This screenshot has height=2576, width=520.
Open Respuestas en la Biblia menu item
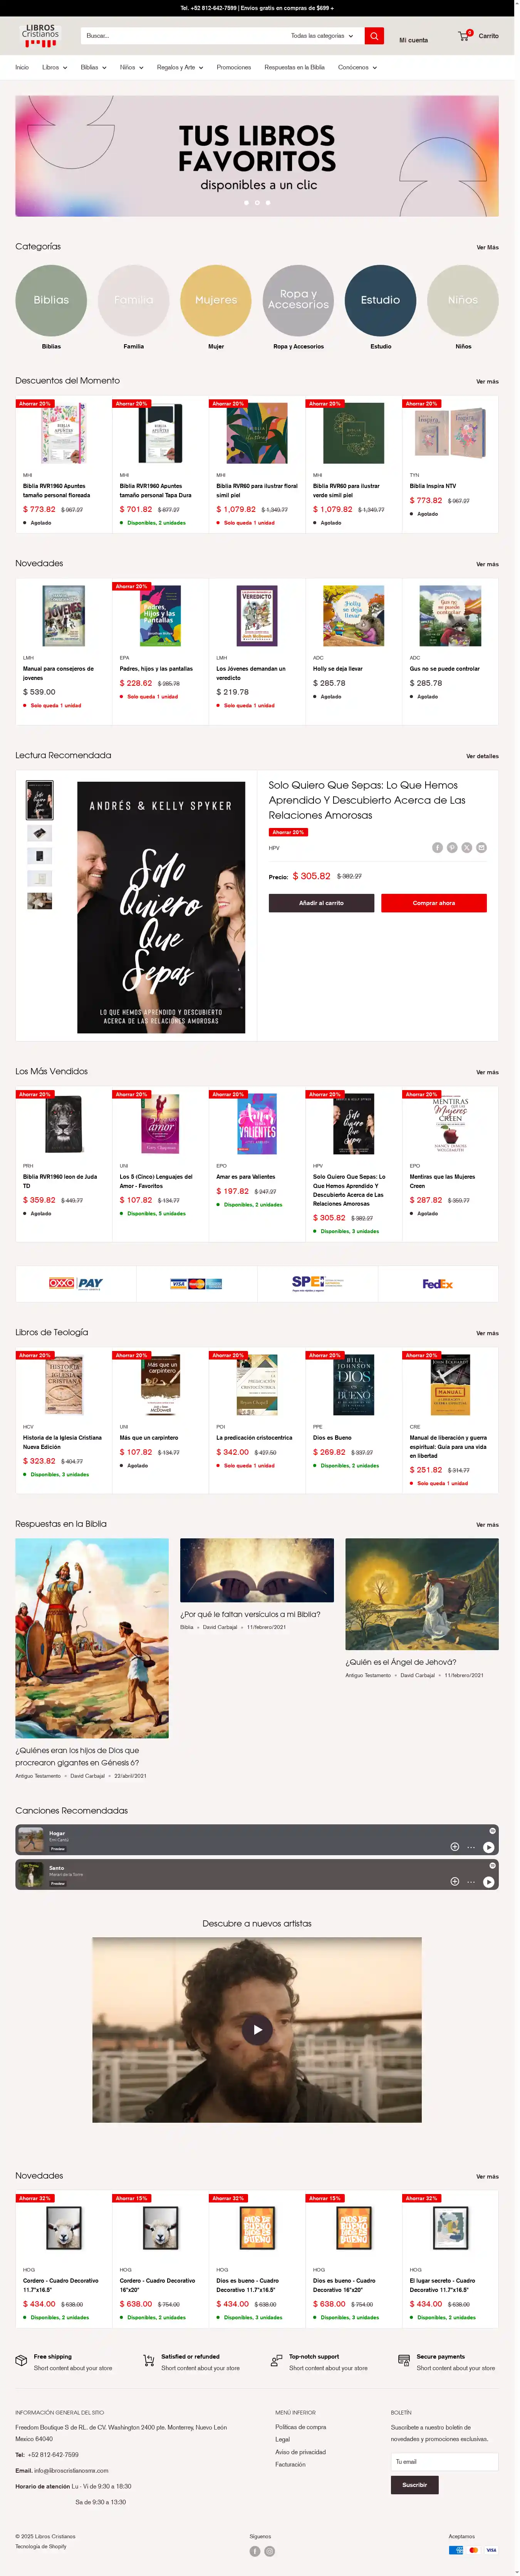click(x=294, y=67)
